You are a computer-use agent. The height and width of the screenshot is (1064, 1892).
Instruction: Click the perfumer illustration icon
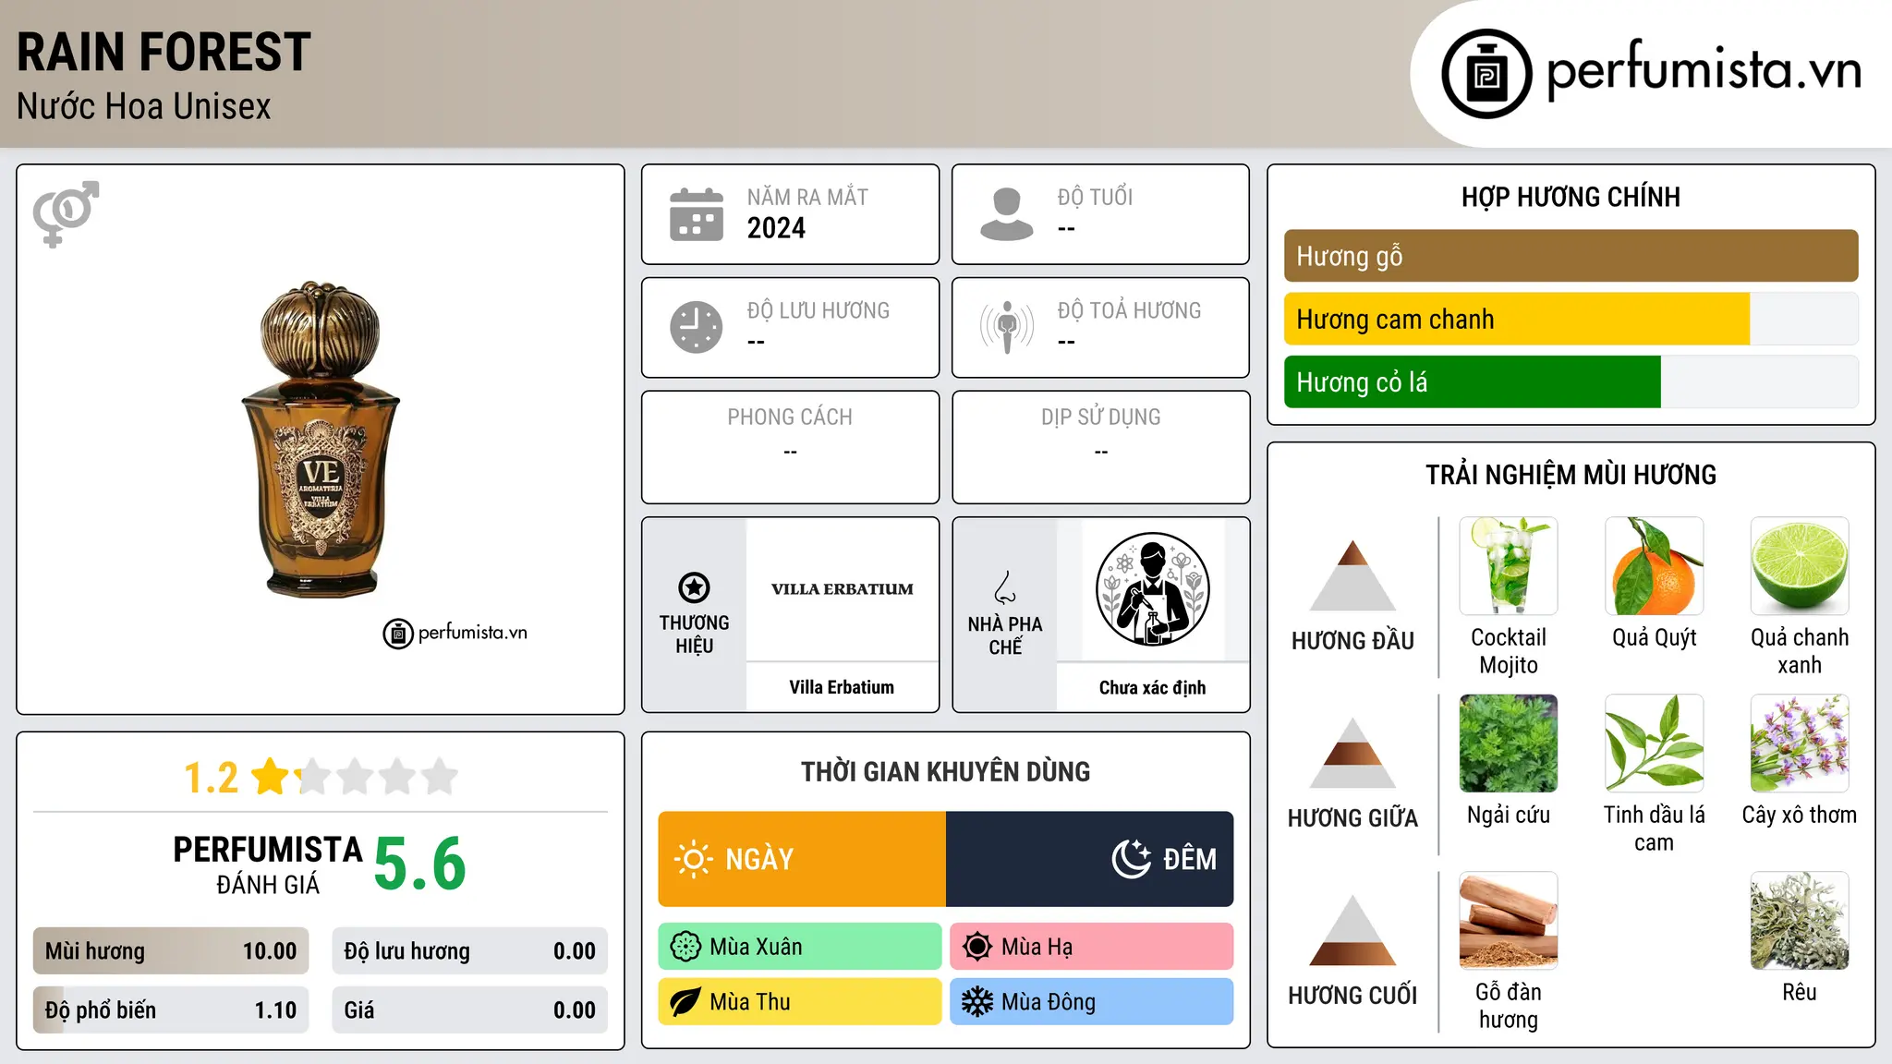click(1152, 589)
